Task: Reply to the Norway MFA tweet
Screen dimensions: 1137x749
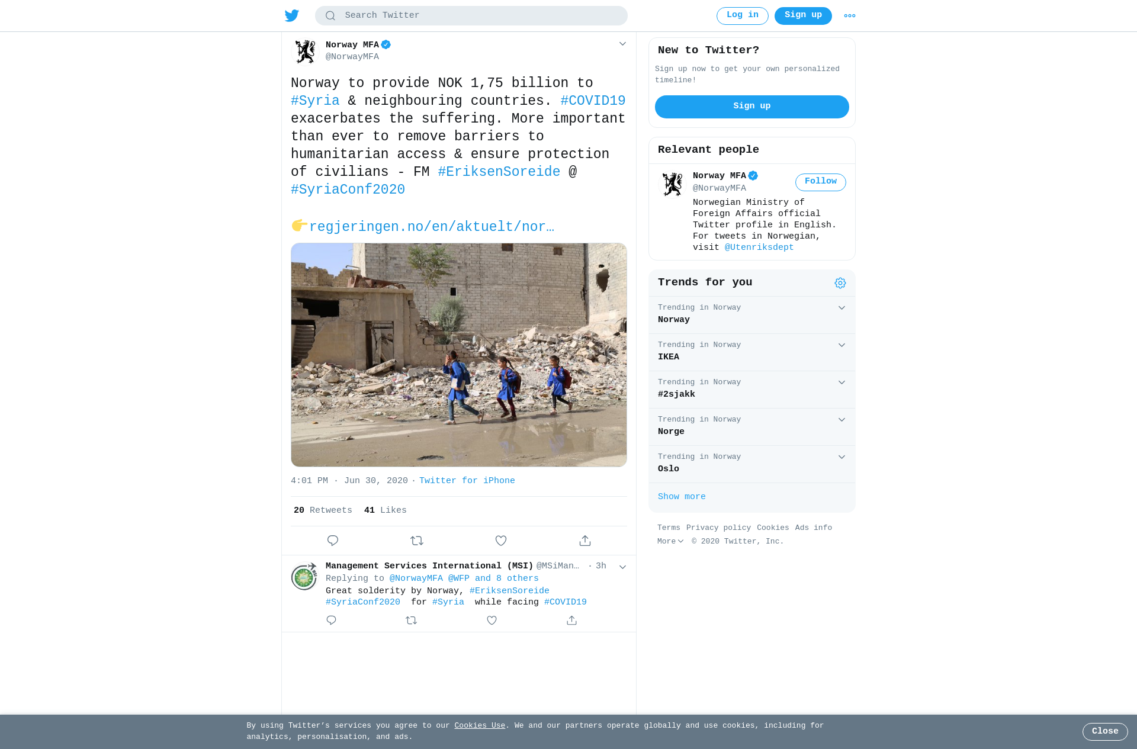Action: [x=333, y=541]
